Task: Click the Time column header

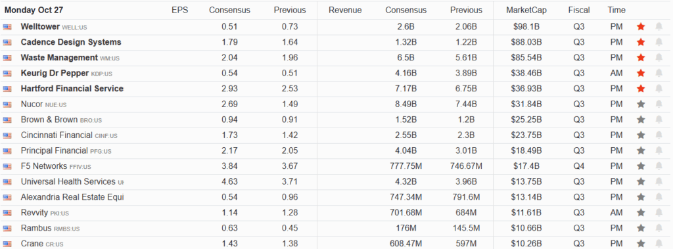Action: point(616,10)
